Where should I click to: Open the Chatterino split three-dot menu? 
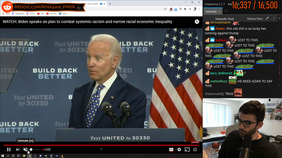274,18
